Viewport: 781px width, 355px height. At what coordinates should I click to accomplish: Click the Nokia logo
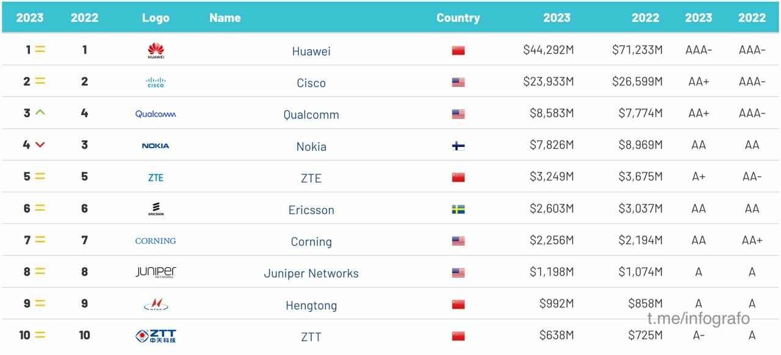click(156, 146)
